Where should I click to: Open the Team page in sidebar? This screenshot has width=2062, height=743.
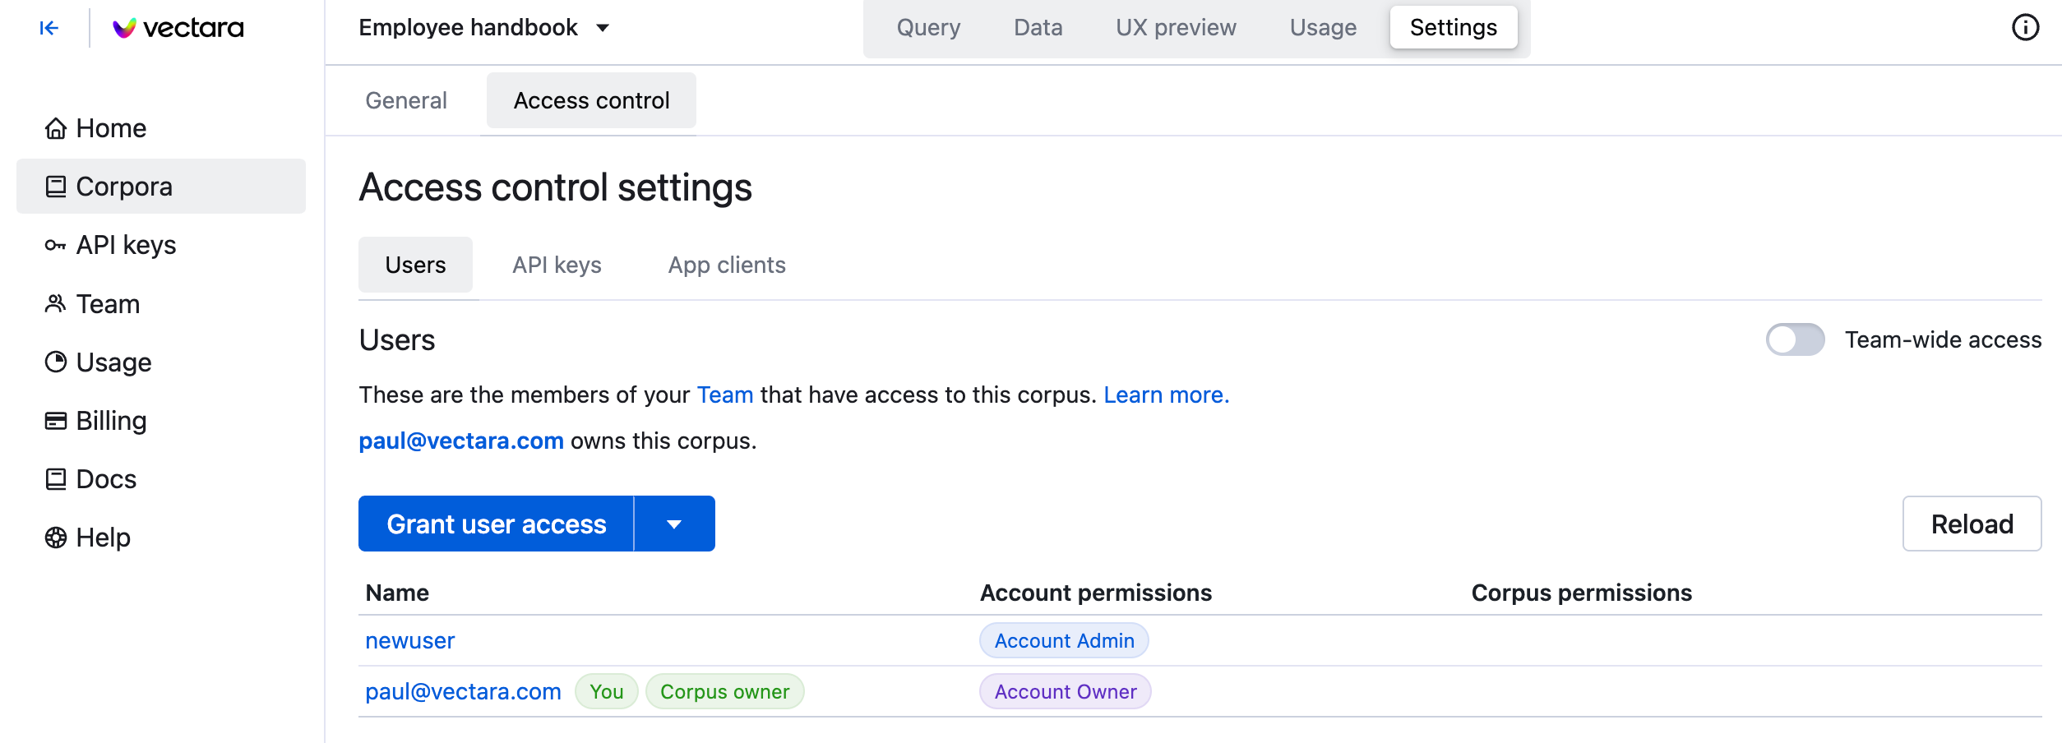(x=107, y=304)
